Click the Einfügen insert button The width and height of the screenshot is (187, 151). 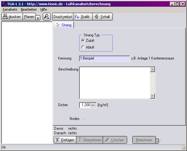click(x=65, y=140)
